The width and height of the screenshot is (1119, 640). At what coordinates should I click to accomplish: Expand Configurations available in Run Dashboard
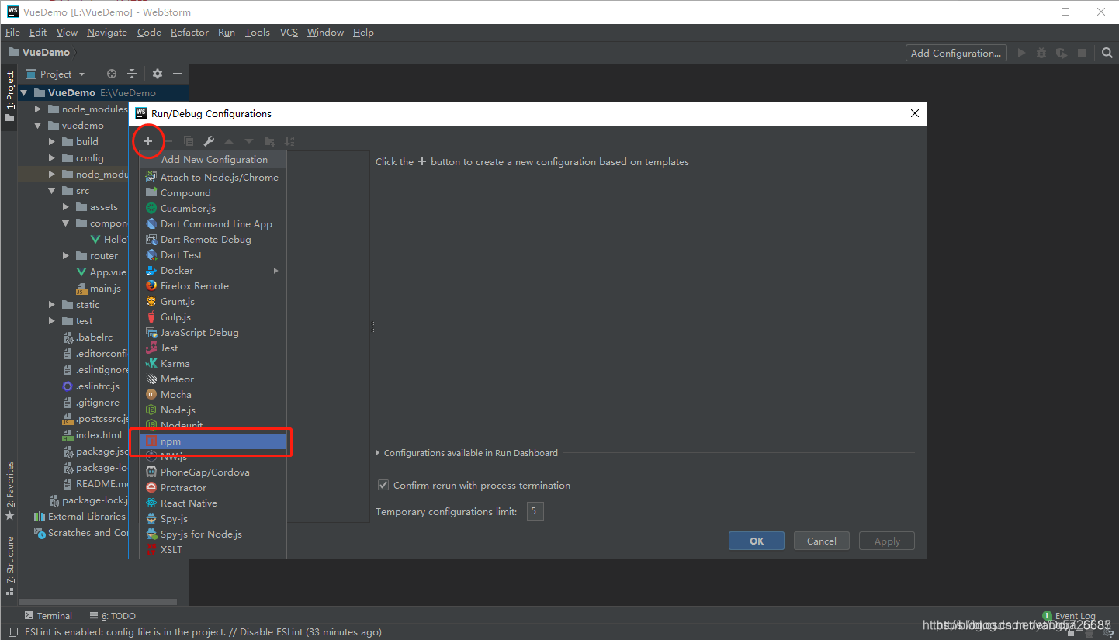[378, 453]
